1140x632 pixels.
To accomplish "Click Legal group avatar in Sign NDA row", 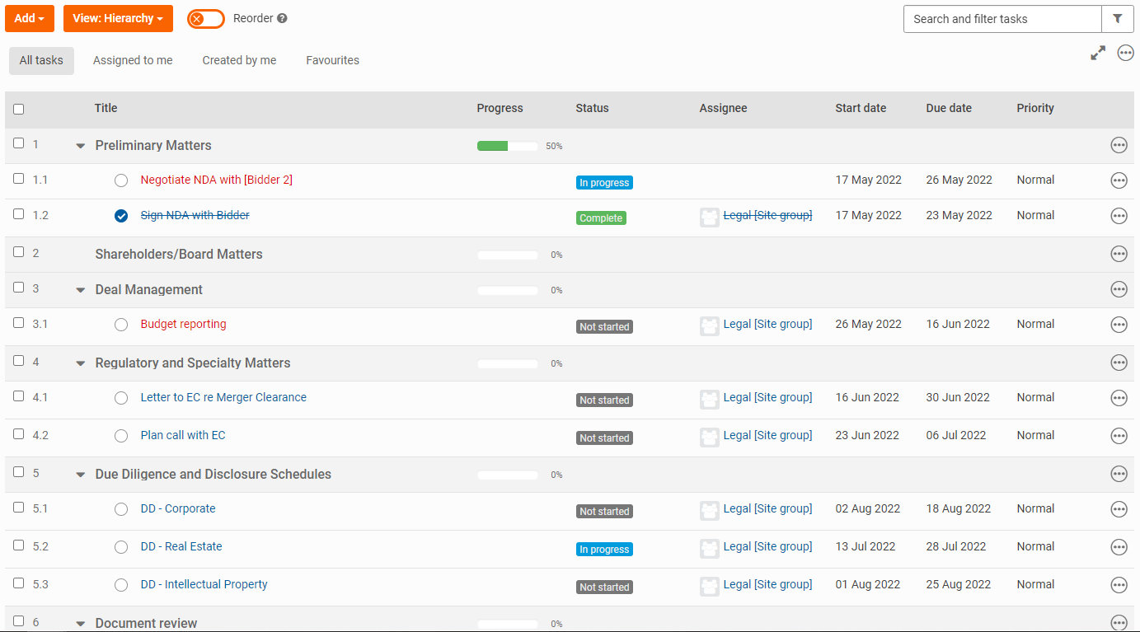I will point(709,217).
